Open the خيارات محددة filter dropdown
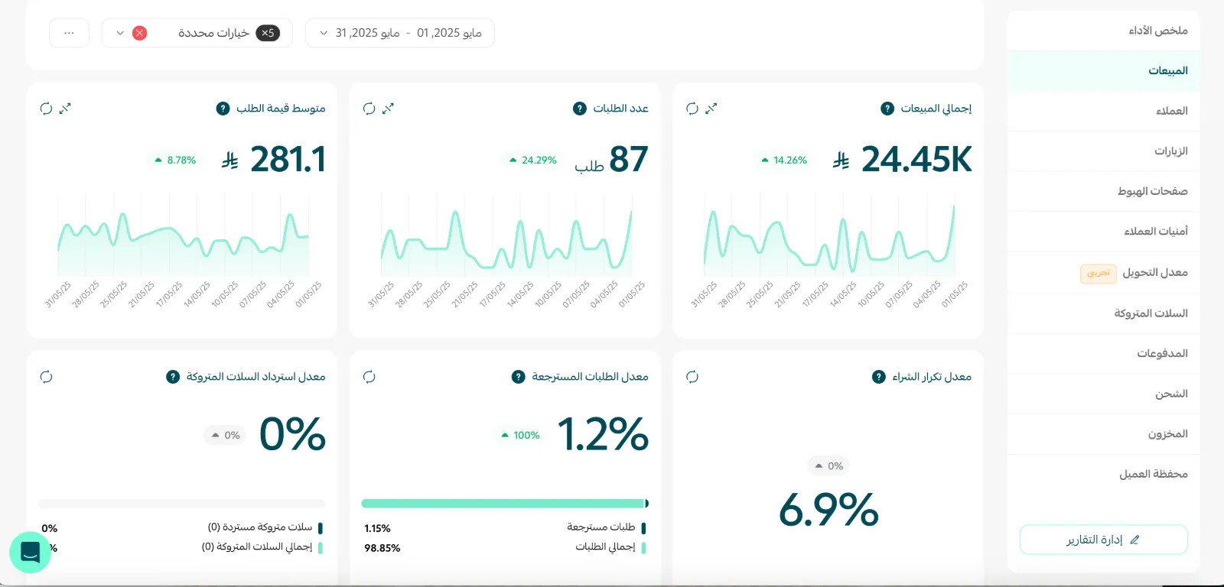Image resolution: width=1224 pixels, height=587 pixels. coord(197,33)
